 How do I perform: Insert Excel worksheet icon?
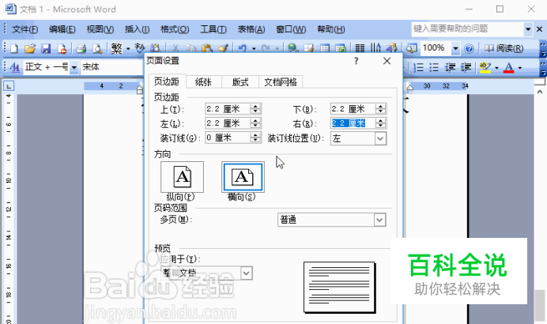pos(341,48)
